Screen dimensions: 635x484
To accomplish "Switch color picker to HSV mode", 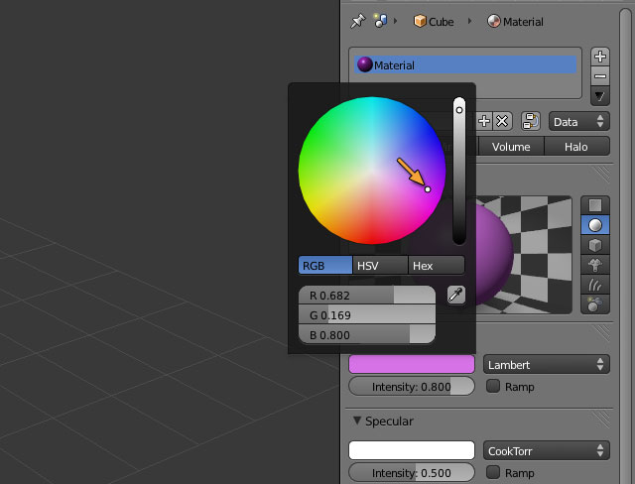I will pos(380,265).
